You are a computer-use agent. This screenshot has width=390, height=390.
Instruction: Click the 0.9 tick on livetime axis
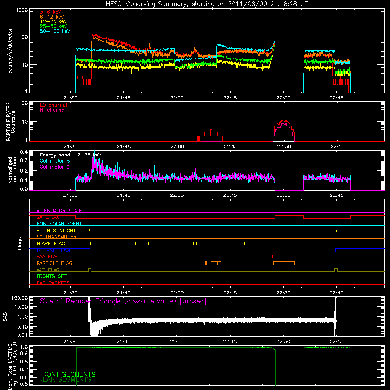coord(24,353)
